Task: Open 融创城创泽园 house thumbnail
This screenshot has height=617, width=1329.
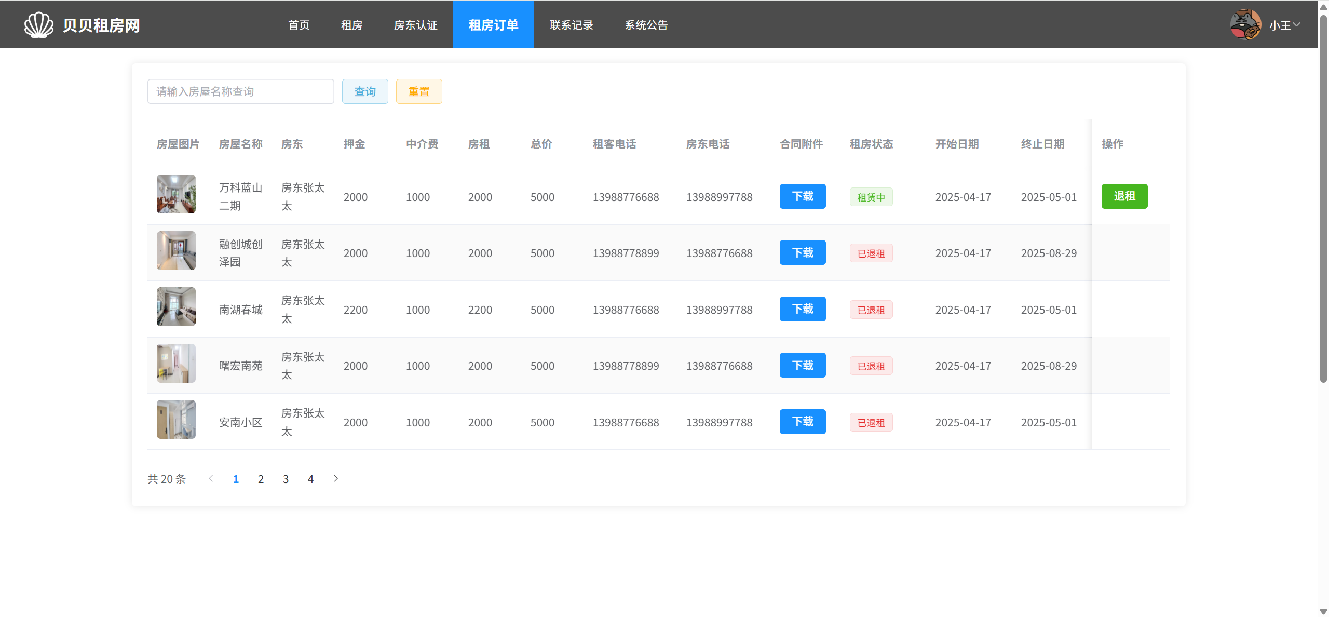Action: tap(176, 250)
